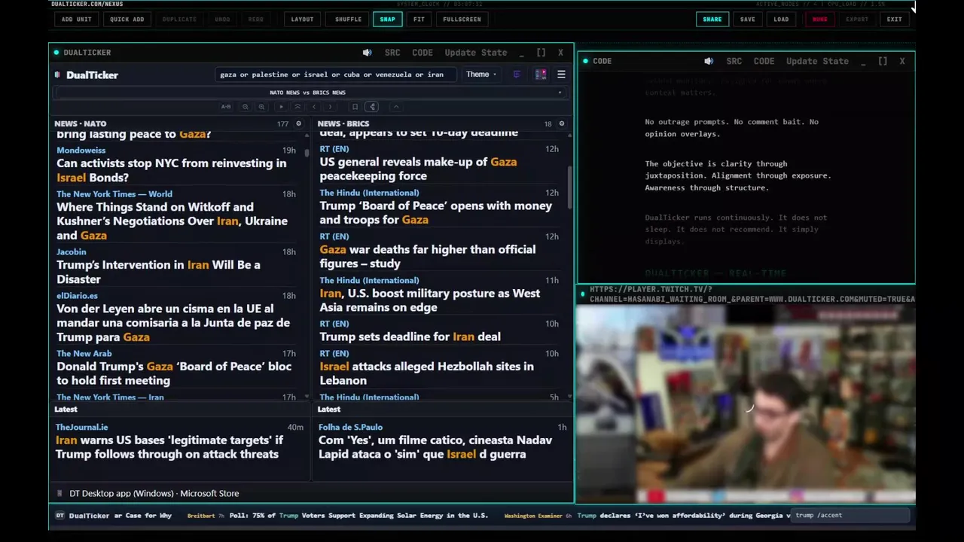This screenshot has width=964, height=542.
Task: Maximize the DualTicker window panel
Action: tap(541, 53)
